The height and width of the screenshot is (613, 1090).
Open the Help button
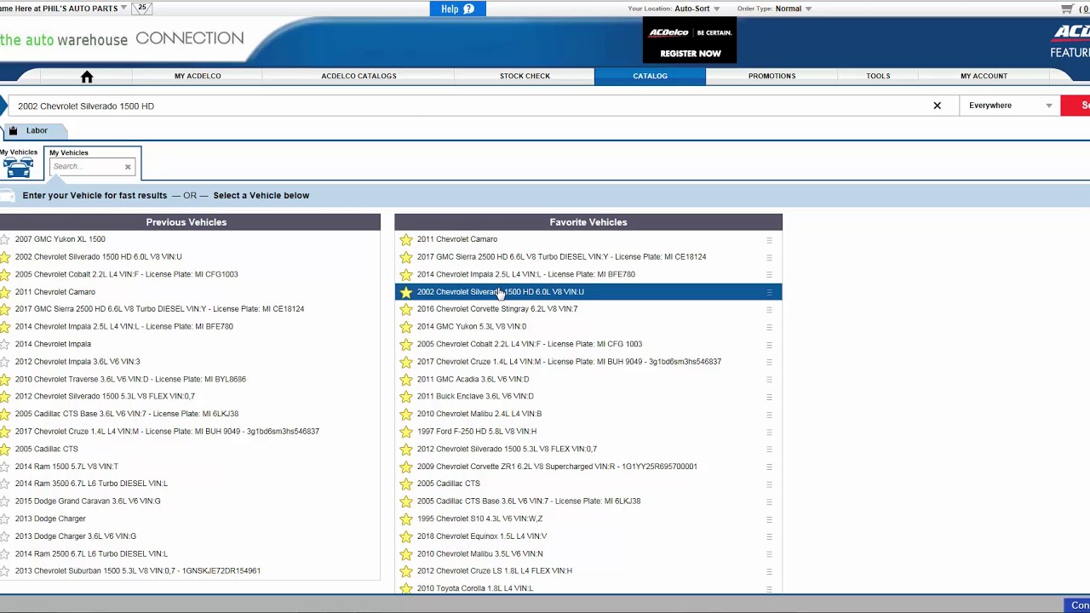coord(458,9)
